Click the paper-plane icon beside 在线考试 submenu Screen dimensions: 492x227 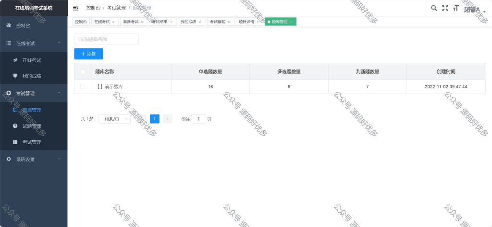pyautogui.click(x=15, y=60)
